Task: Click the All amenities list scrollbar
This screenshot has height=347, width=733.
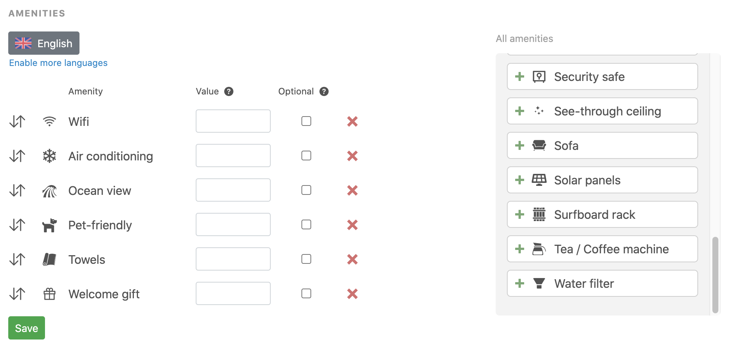Action: click(715, 275)
